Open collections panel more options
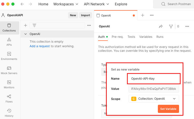The width and height of the screenshot is (194, 119). [x=89, y=25]
